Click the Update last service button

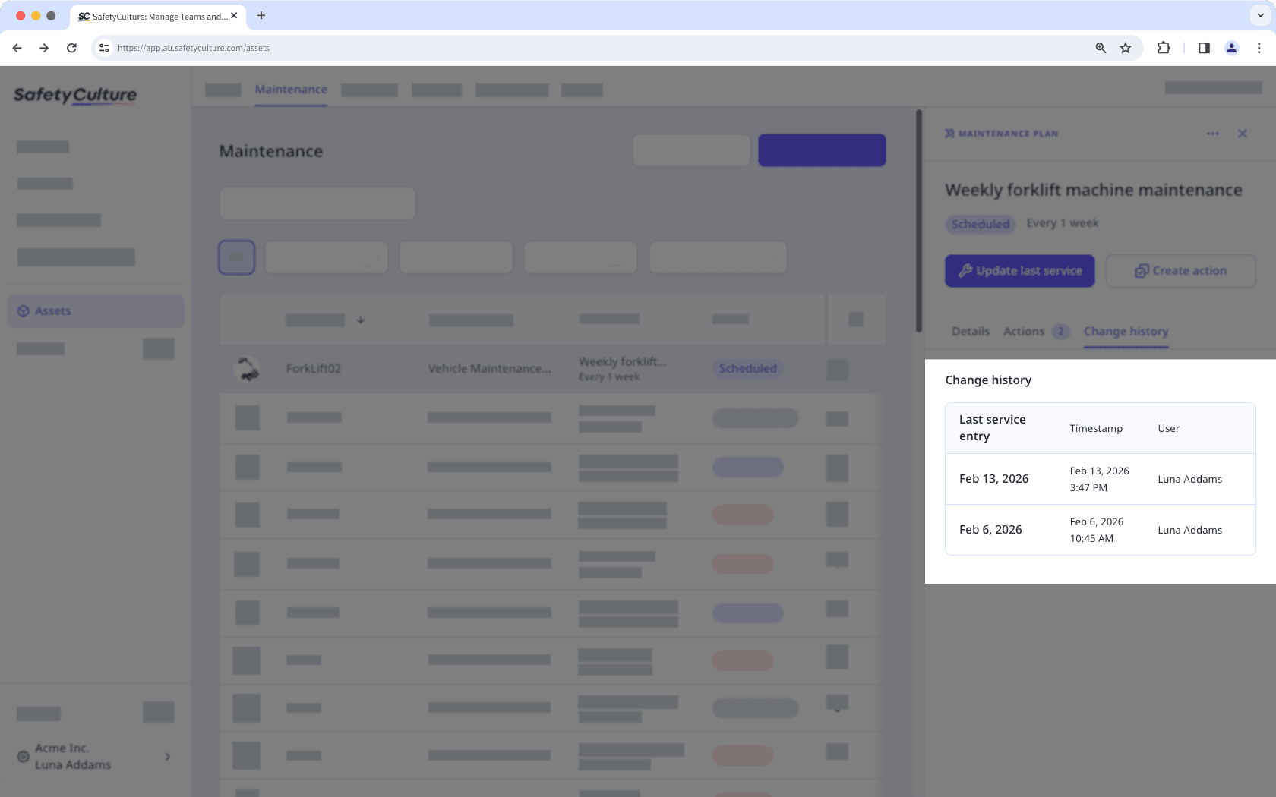(x=1019, y=270)
